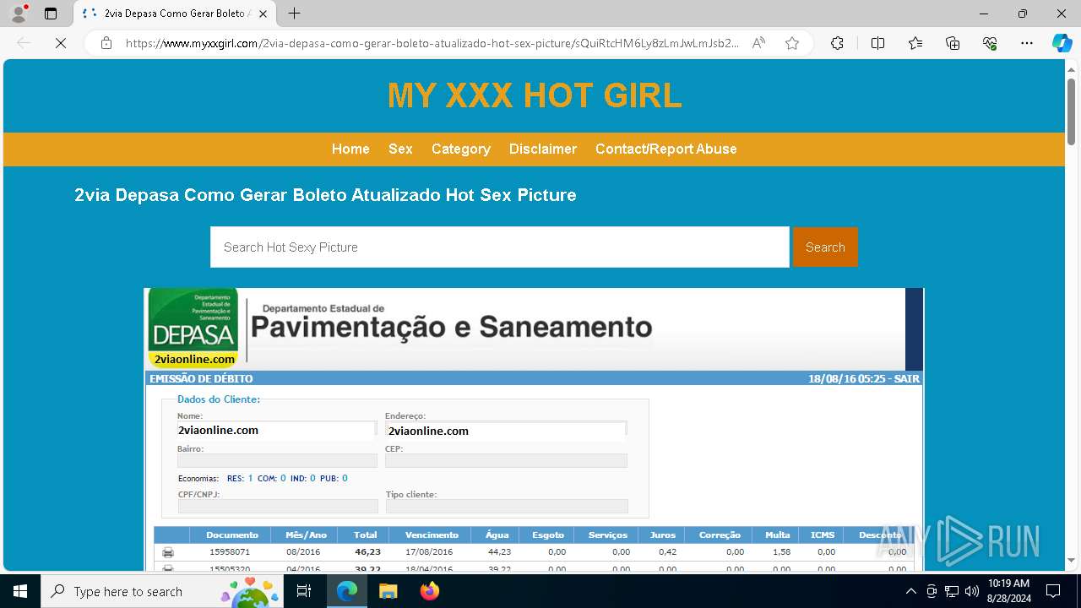Open the Favorites list icon
Image resolution: width=1081 pixels, height=608 pixels.
coord(915,43)
